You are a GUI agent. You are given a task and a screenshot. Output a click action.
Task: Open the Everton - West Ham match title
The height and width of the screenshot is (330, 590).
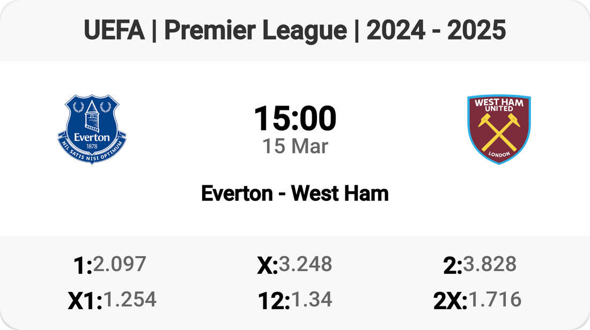294,193
